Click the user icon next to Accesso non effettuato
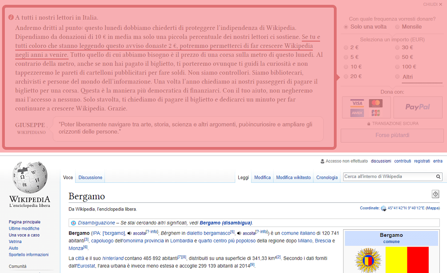This screenshot has height=273, width=447. point(322,161)
